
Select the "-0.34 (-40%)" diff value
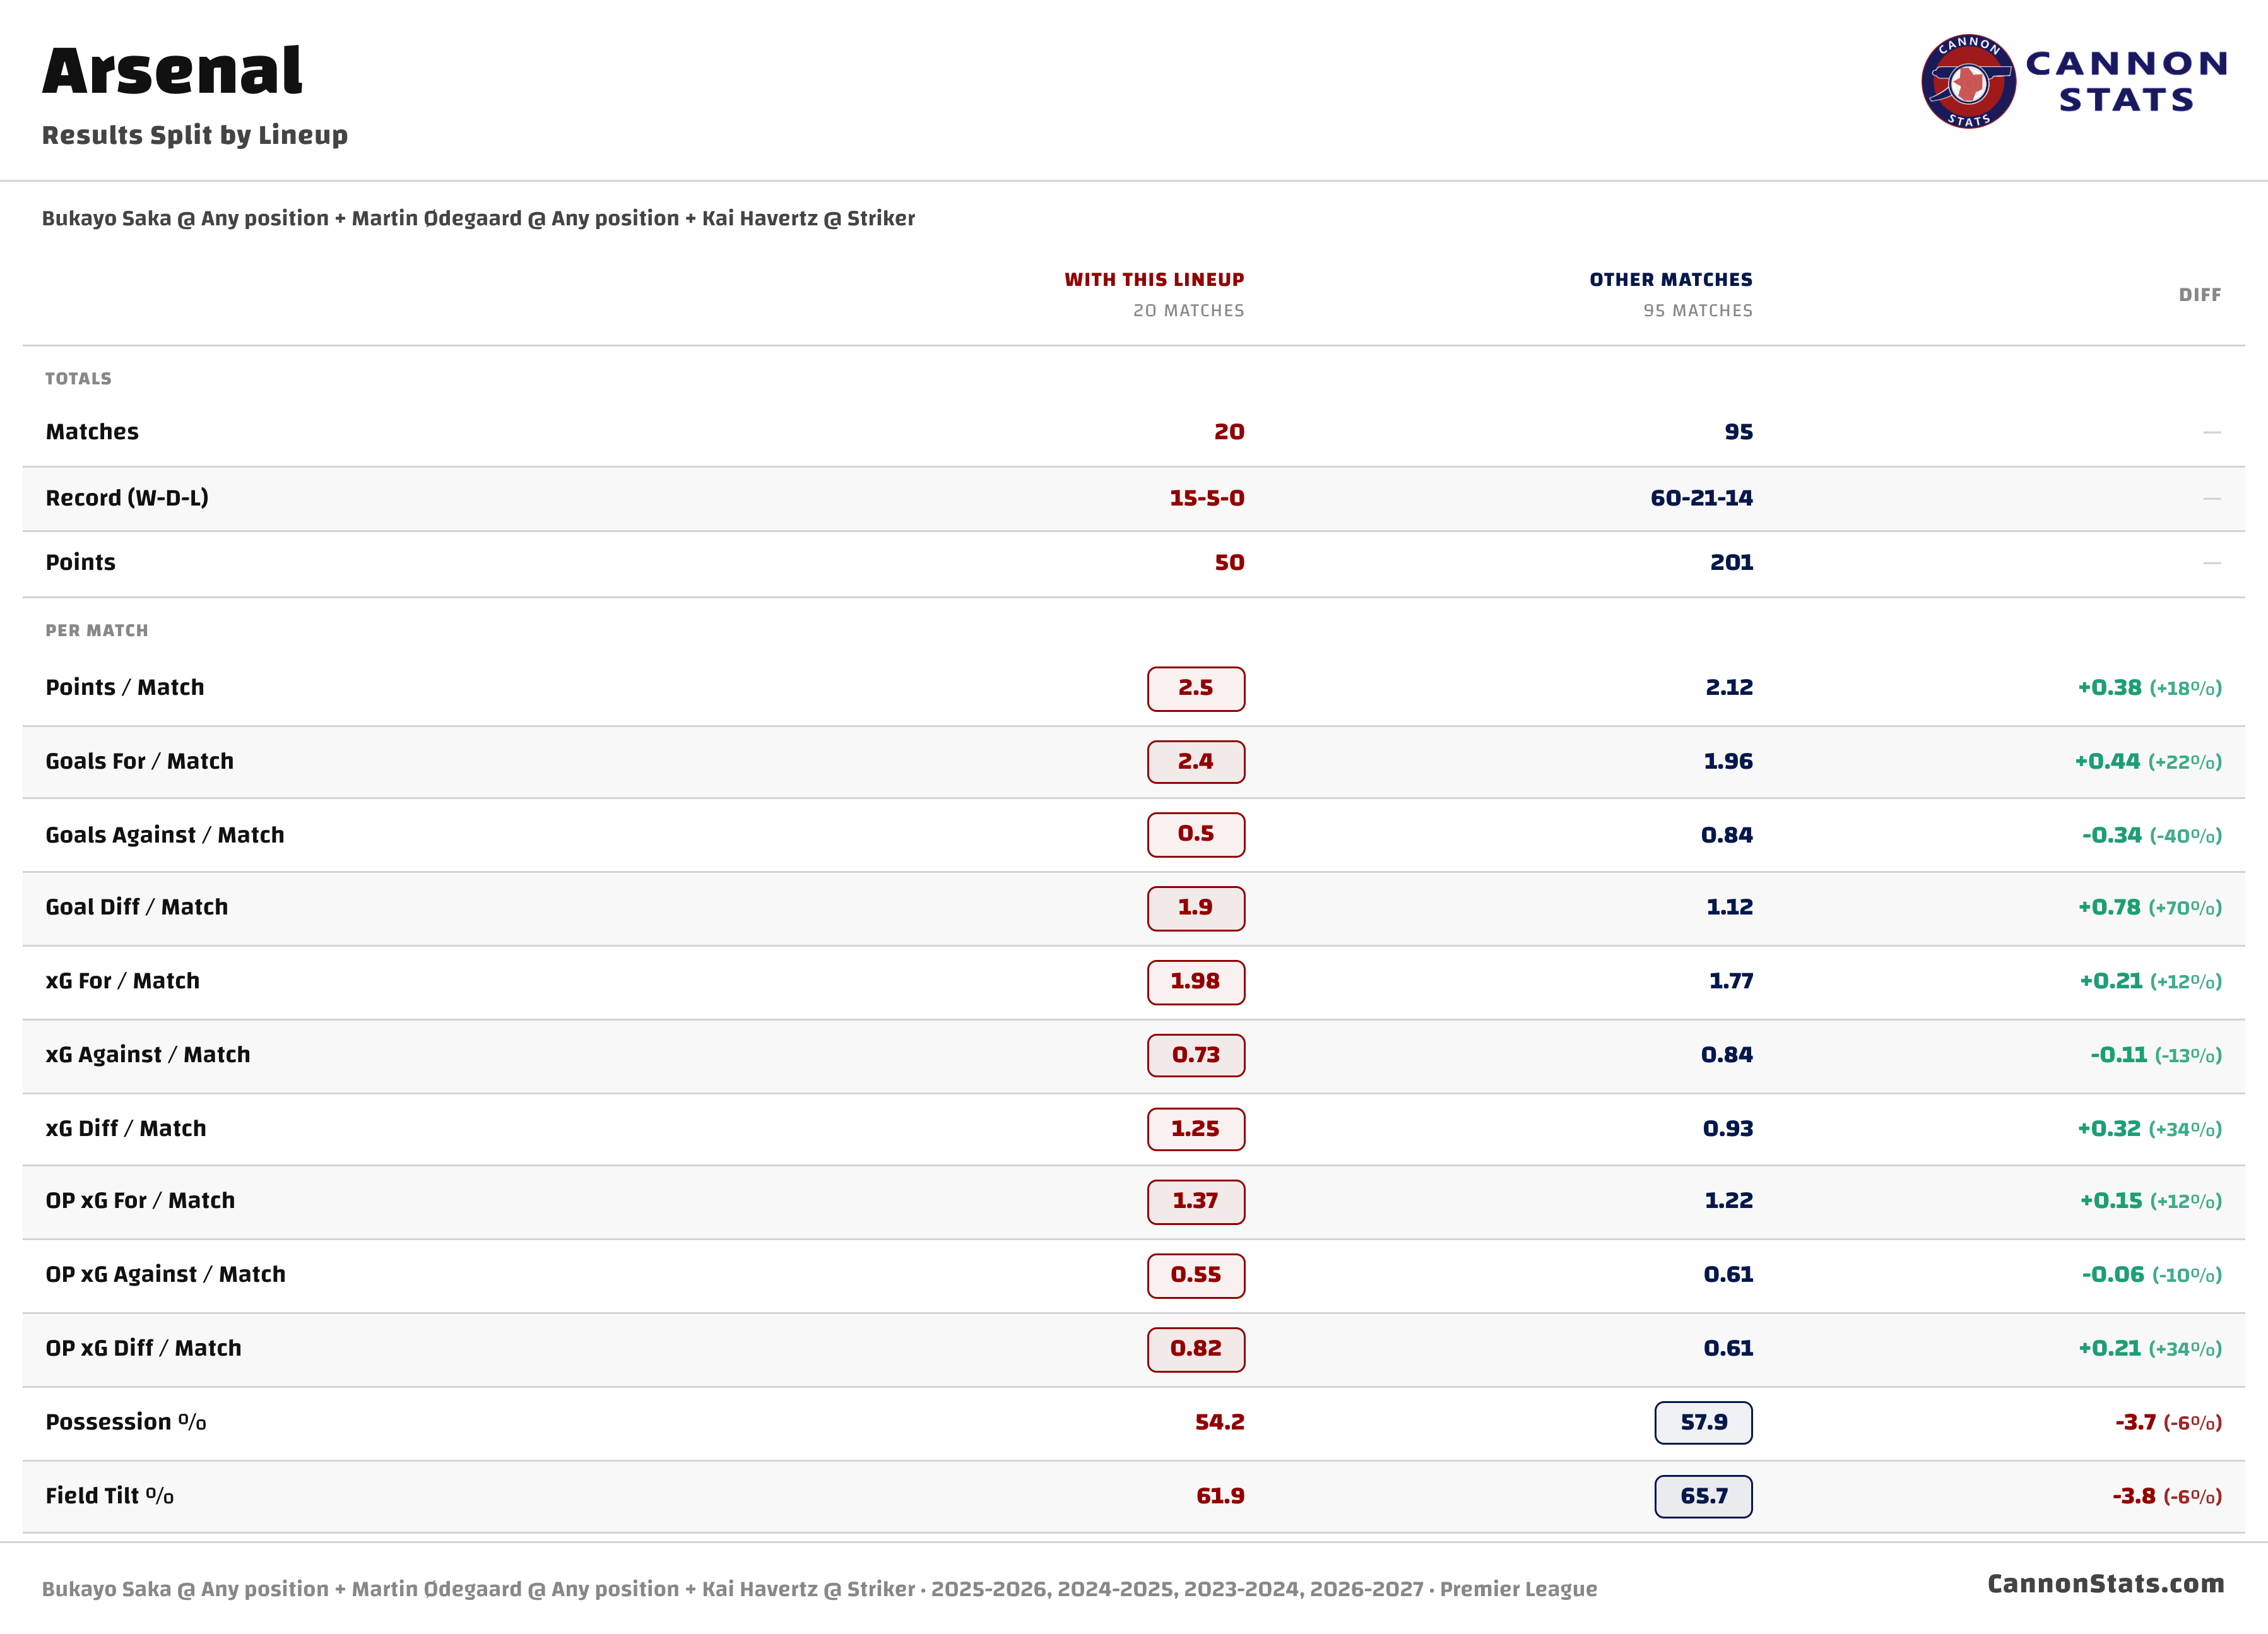click(x=2152, y=836)
